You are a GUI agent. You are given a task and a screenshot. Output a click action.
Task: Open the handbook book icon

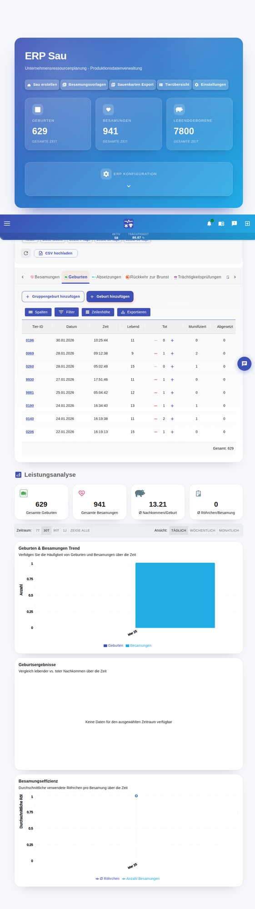[x=221, y=224]
